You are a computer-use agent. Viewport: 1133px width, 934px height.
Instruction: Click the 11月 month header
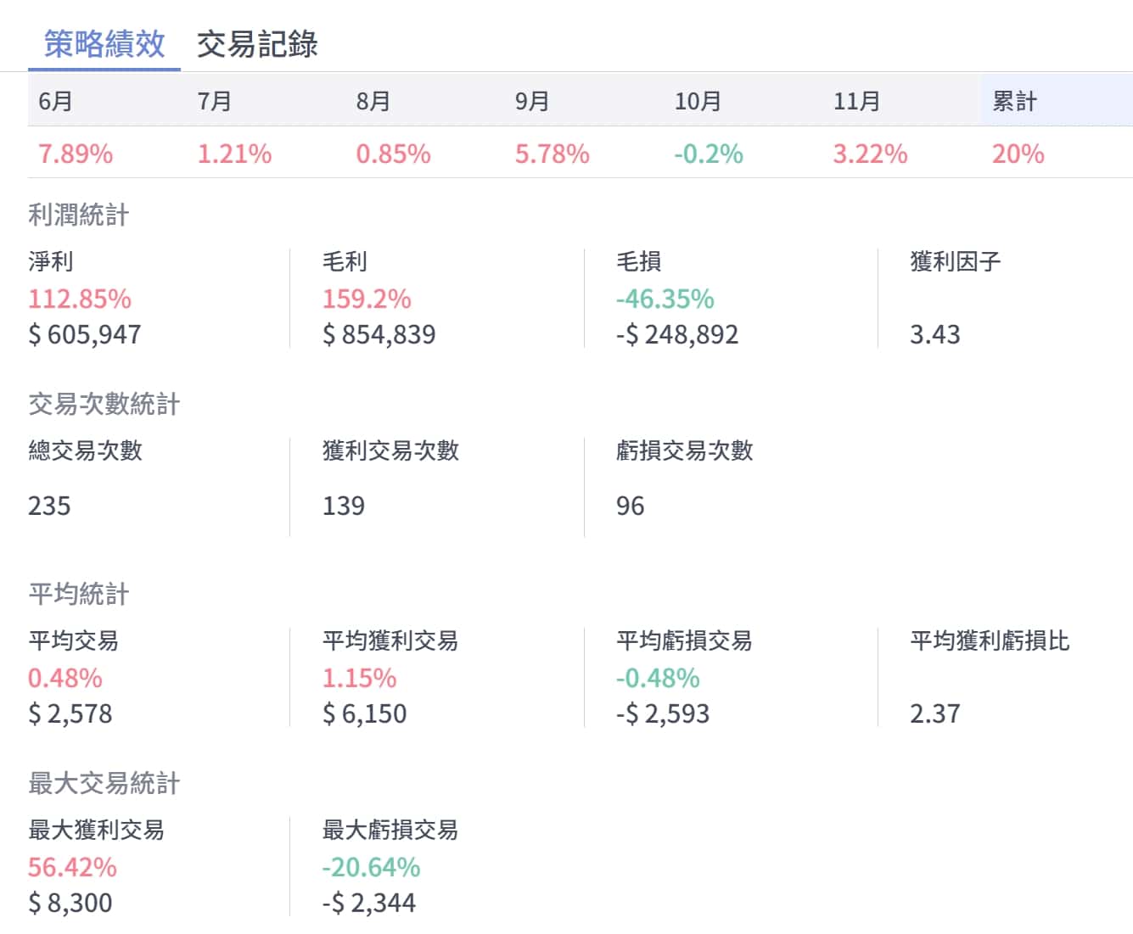[x=856, y=102]
